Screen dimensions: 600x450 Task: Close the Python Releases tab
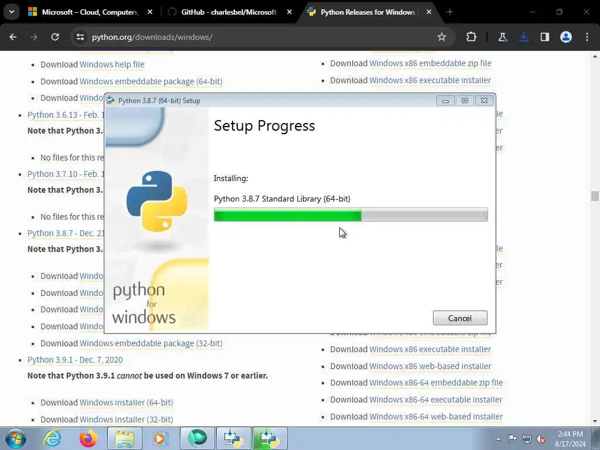pos(428,12)
